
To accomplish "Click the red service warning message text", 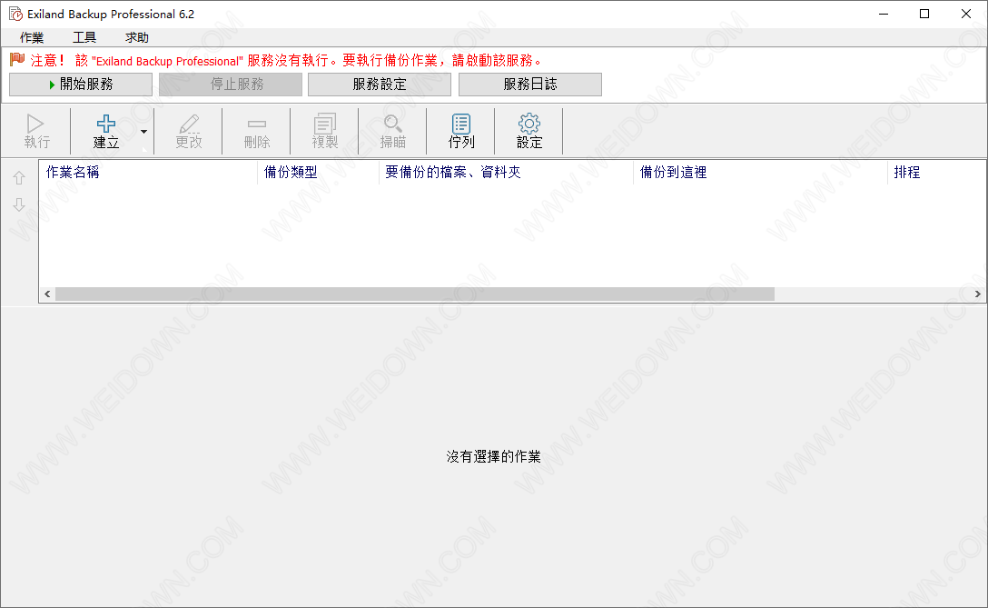I will point(286,61).
